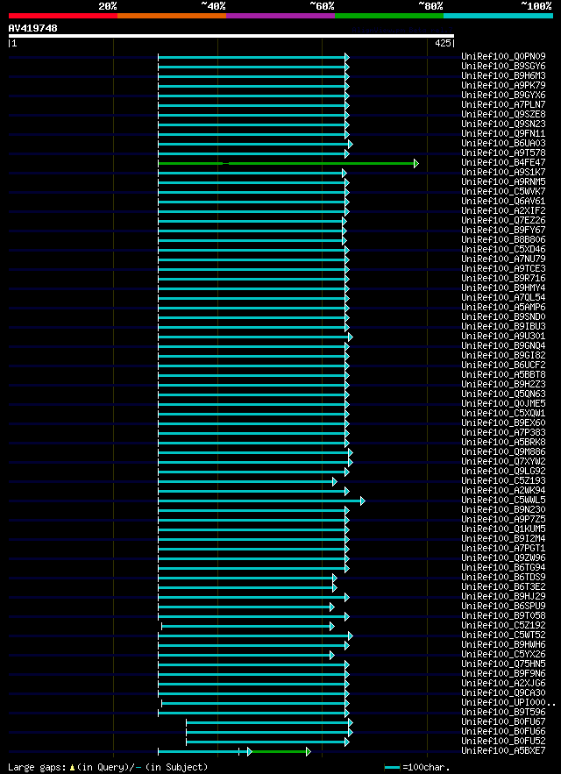Select label UniRef100_A9PK79

pyautogui.click(x=504, y=85)
